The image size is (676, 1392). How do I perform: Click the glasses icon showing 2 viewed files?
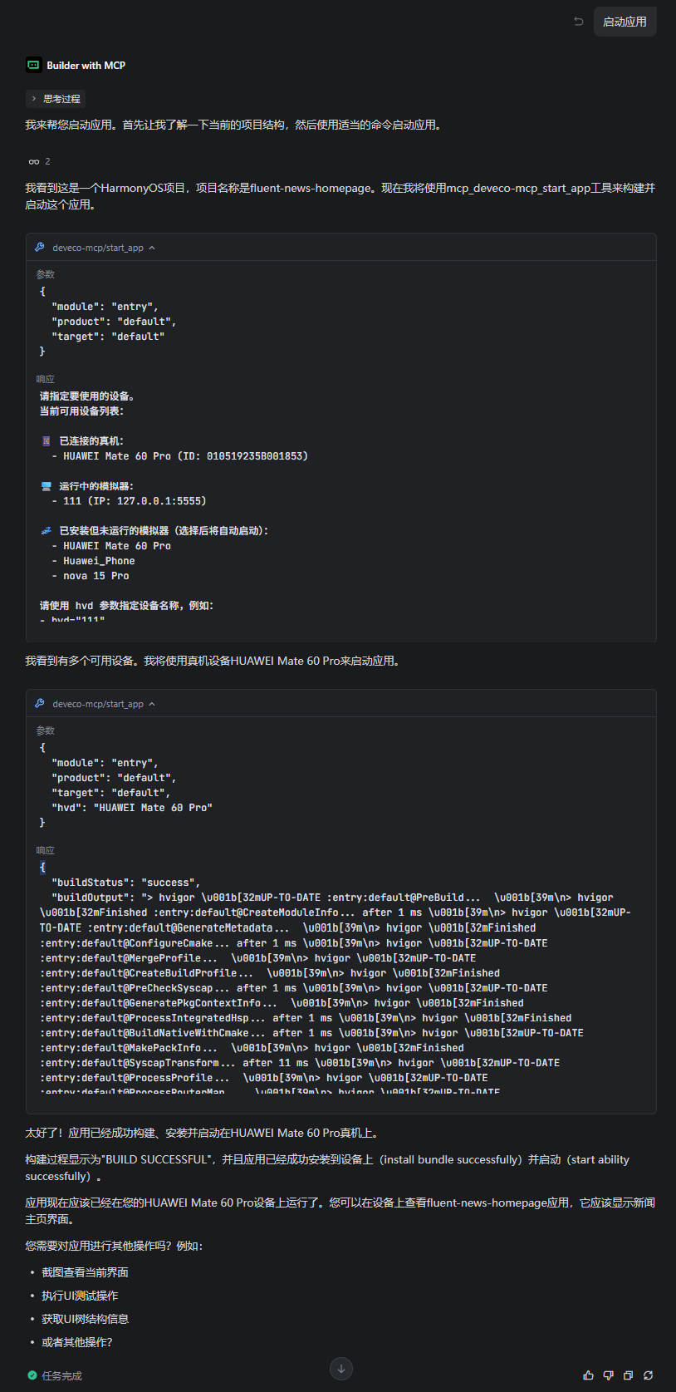tap(34, 161)
